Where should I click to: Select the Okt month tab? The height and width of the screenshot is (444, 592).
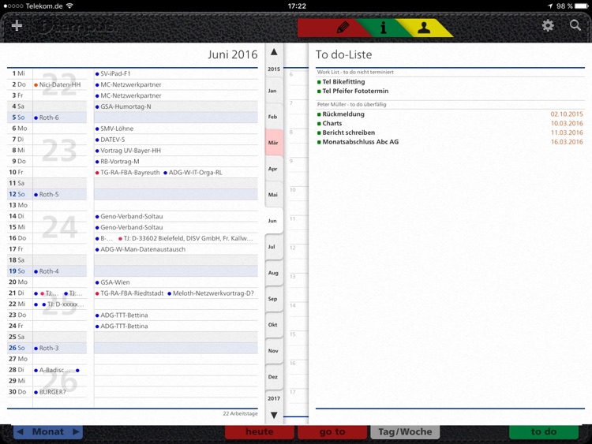pyautogui.click(x=272, y=325)
